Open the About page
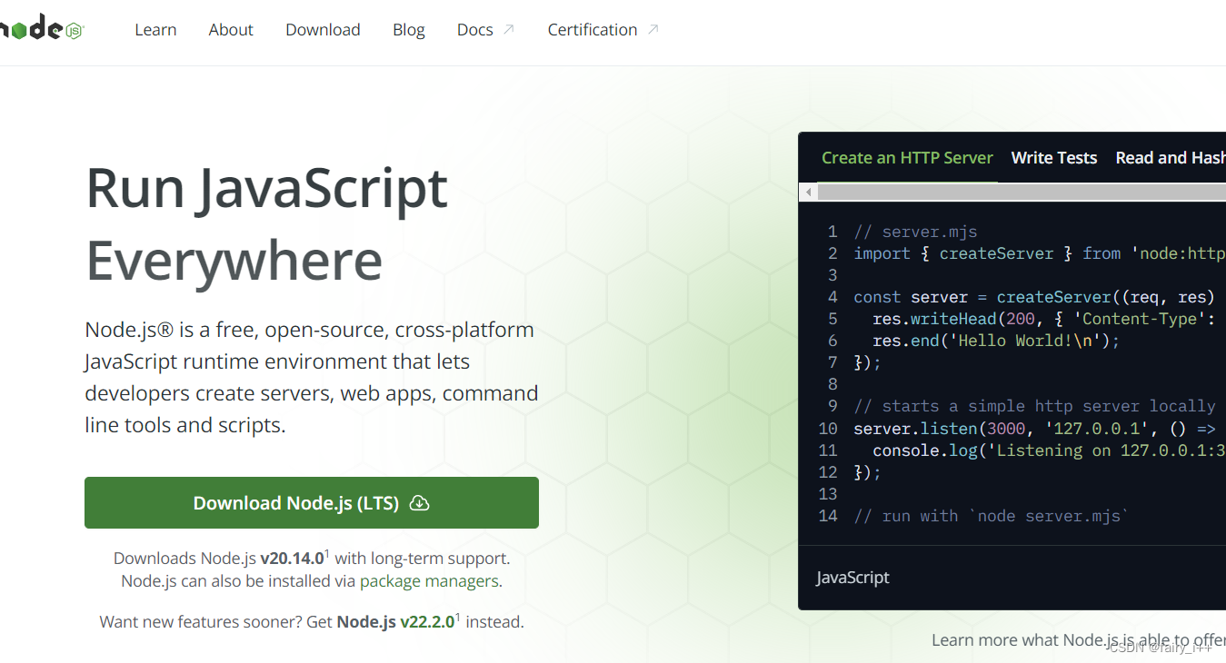Screen dimensions: 1226x663 231,30
